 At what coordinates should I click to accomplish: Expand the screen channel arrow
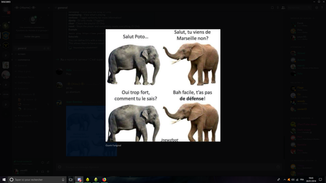coord(12,54)
